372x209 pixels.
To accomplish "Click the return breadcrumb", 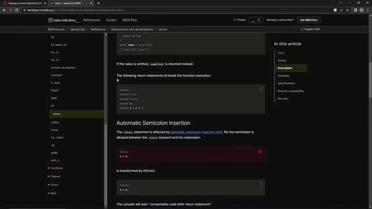I will pos(163,30).
